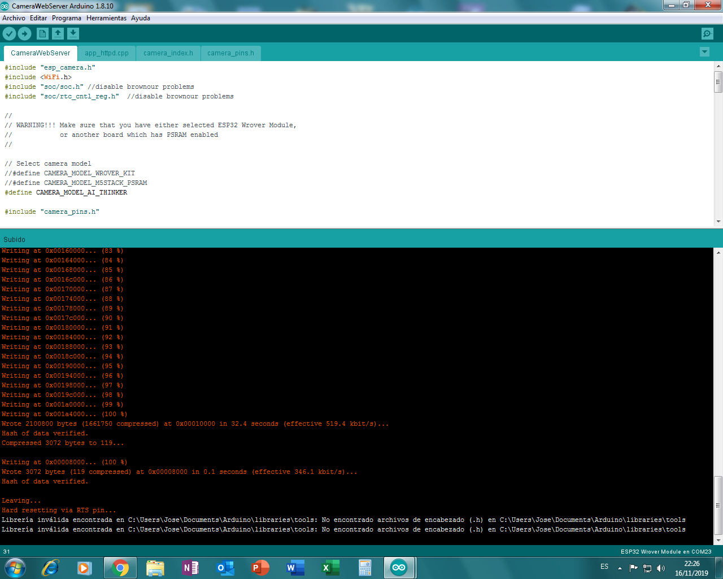This screenshot has height=579, width=723.
Task: Click the console scrollbar thumb
Action: [718, 505]
